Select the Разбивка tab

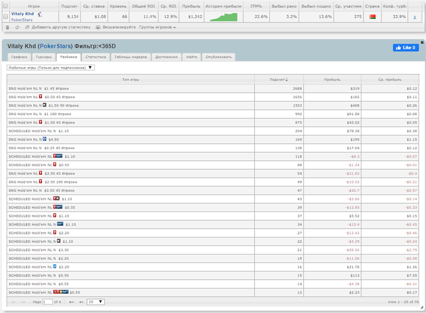68,57
